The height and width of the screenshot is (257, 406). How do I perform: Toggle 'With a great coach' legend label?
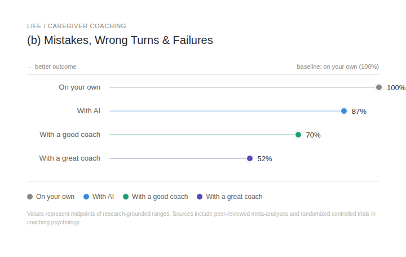(234, 197)
